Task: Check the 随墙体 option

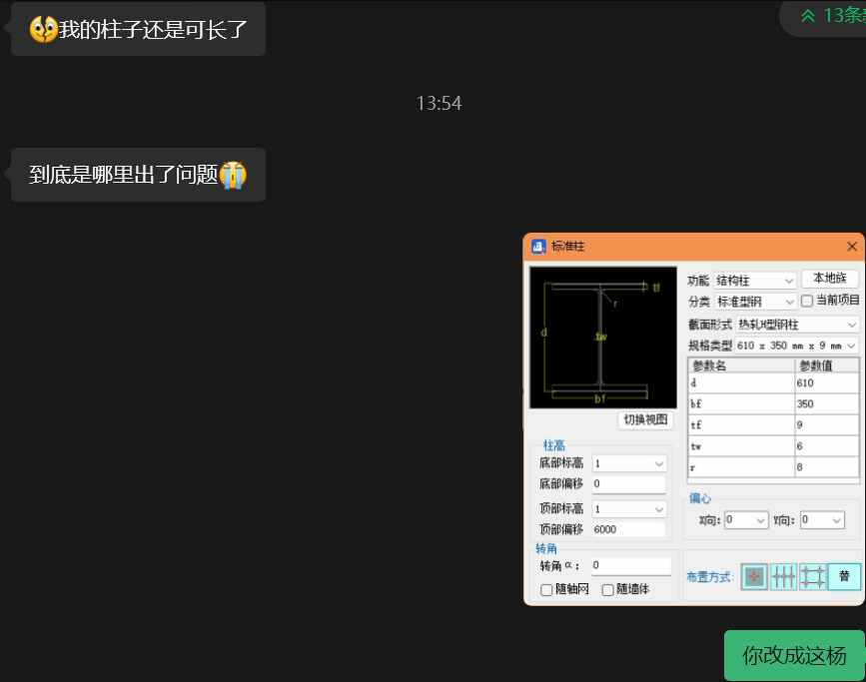Action: pyautogui.click(x=608, y=590)
